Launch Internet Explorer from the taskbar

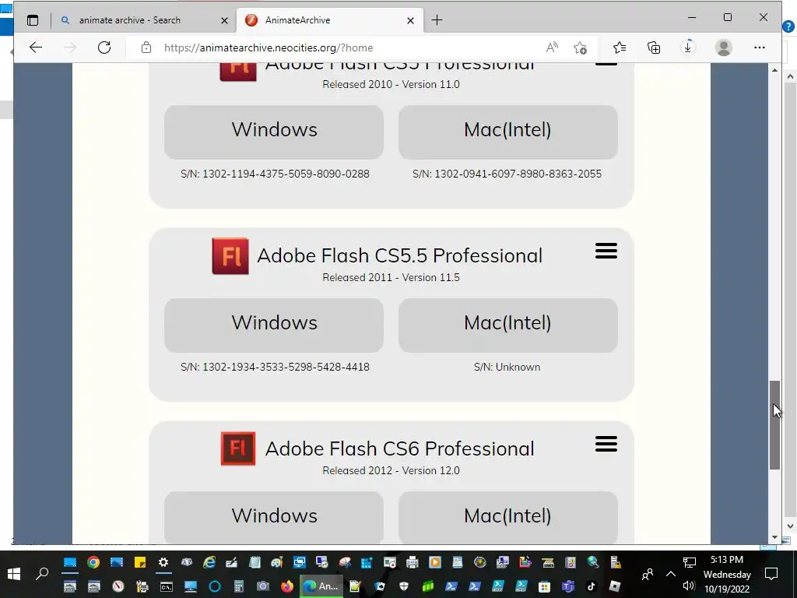pos(209,562)
